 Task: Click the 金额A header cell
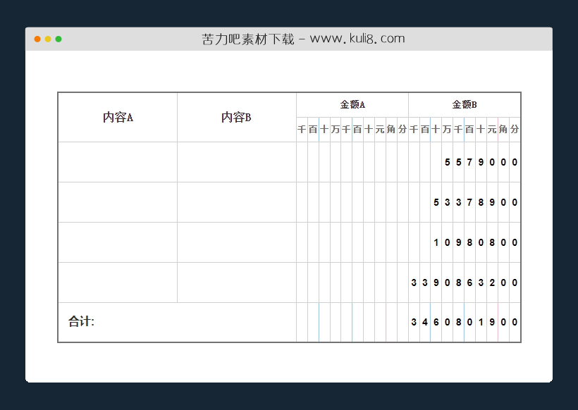(x=352, y=104)
